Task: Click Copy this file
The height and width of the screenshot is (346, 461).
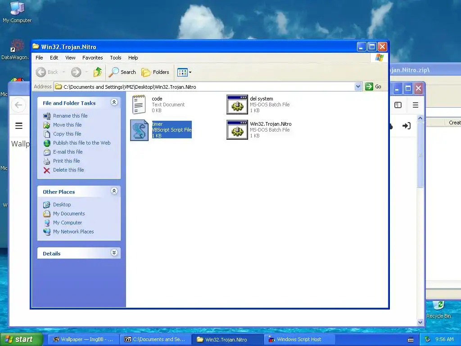Action: [x=67, y=134]
